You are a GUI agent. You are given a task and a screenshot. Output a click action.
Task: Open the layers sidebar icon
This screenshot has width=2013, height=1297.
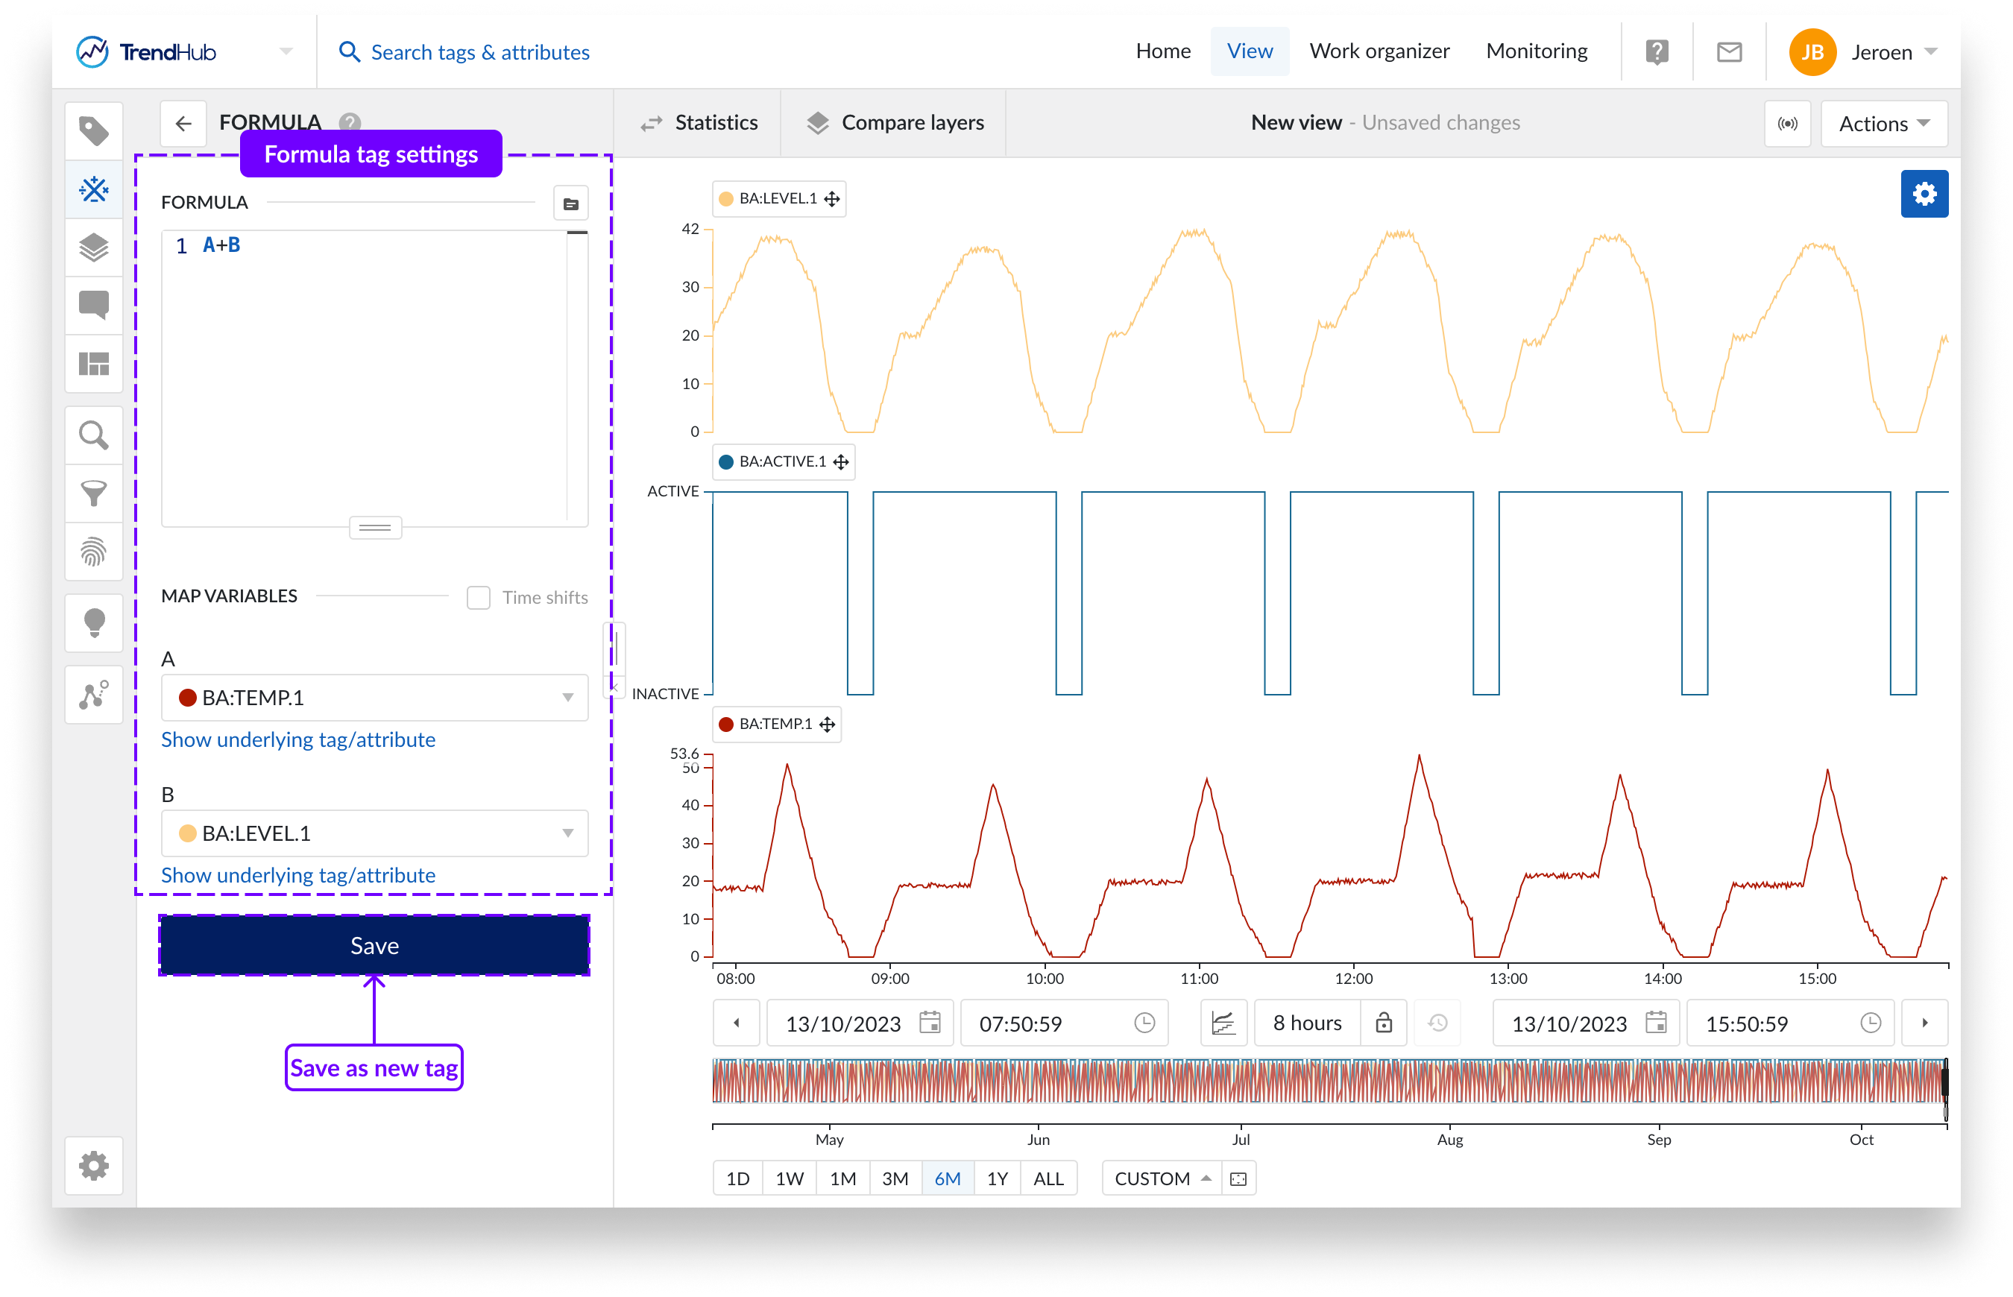pyautogui.click(x=93, y=247)
